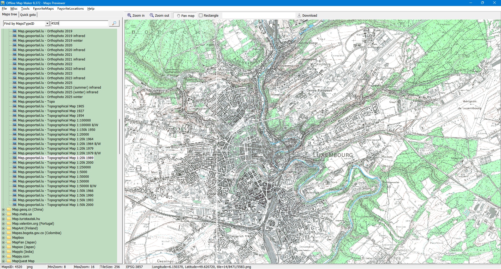Switch to the Maps tree tab

[x=9, y=14]
